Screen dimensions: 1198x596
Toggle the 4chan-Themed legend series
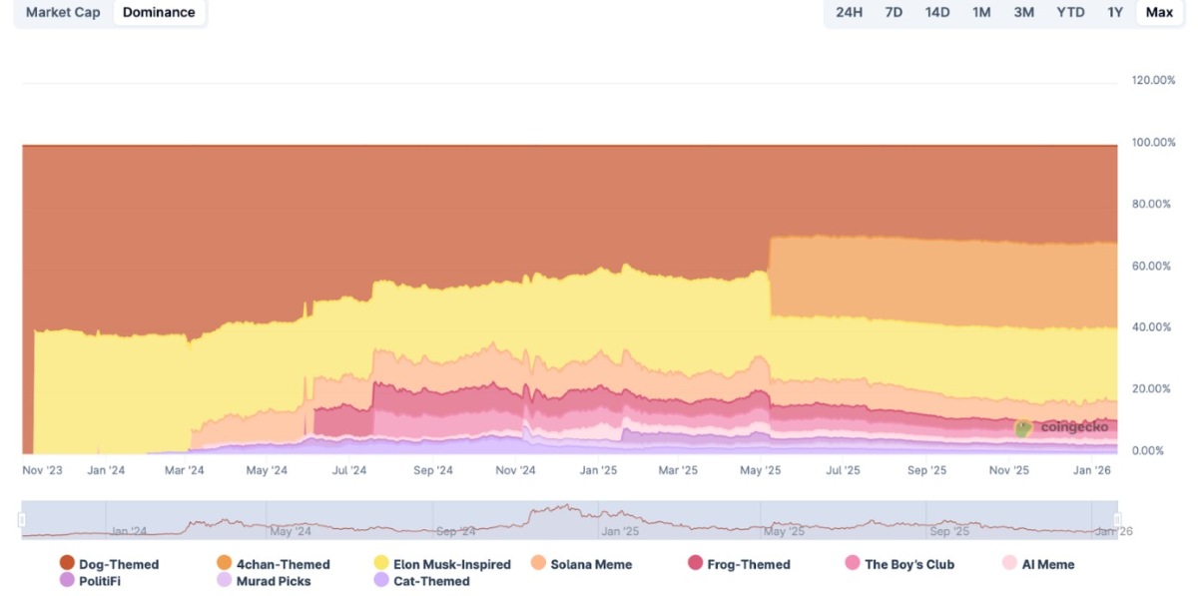[273, 564]
